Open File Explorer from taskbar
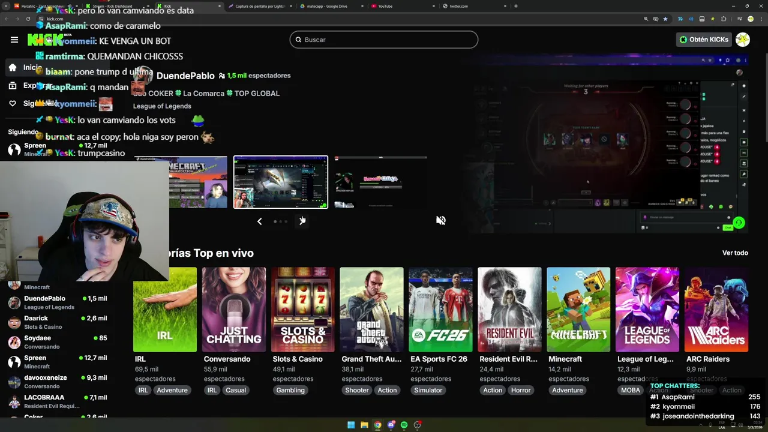Image resolution: width=768 pixels, height=432 pixels. click(x=364, y=425)
